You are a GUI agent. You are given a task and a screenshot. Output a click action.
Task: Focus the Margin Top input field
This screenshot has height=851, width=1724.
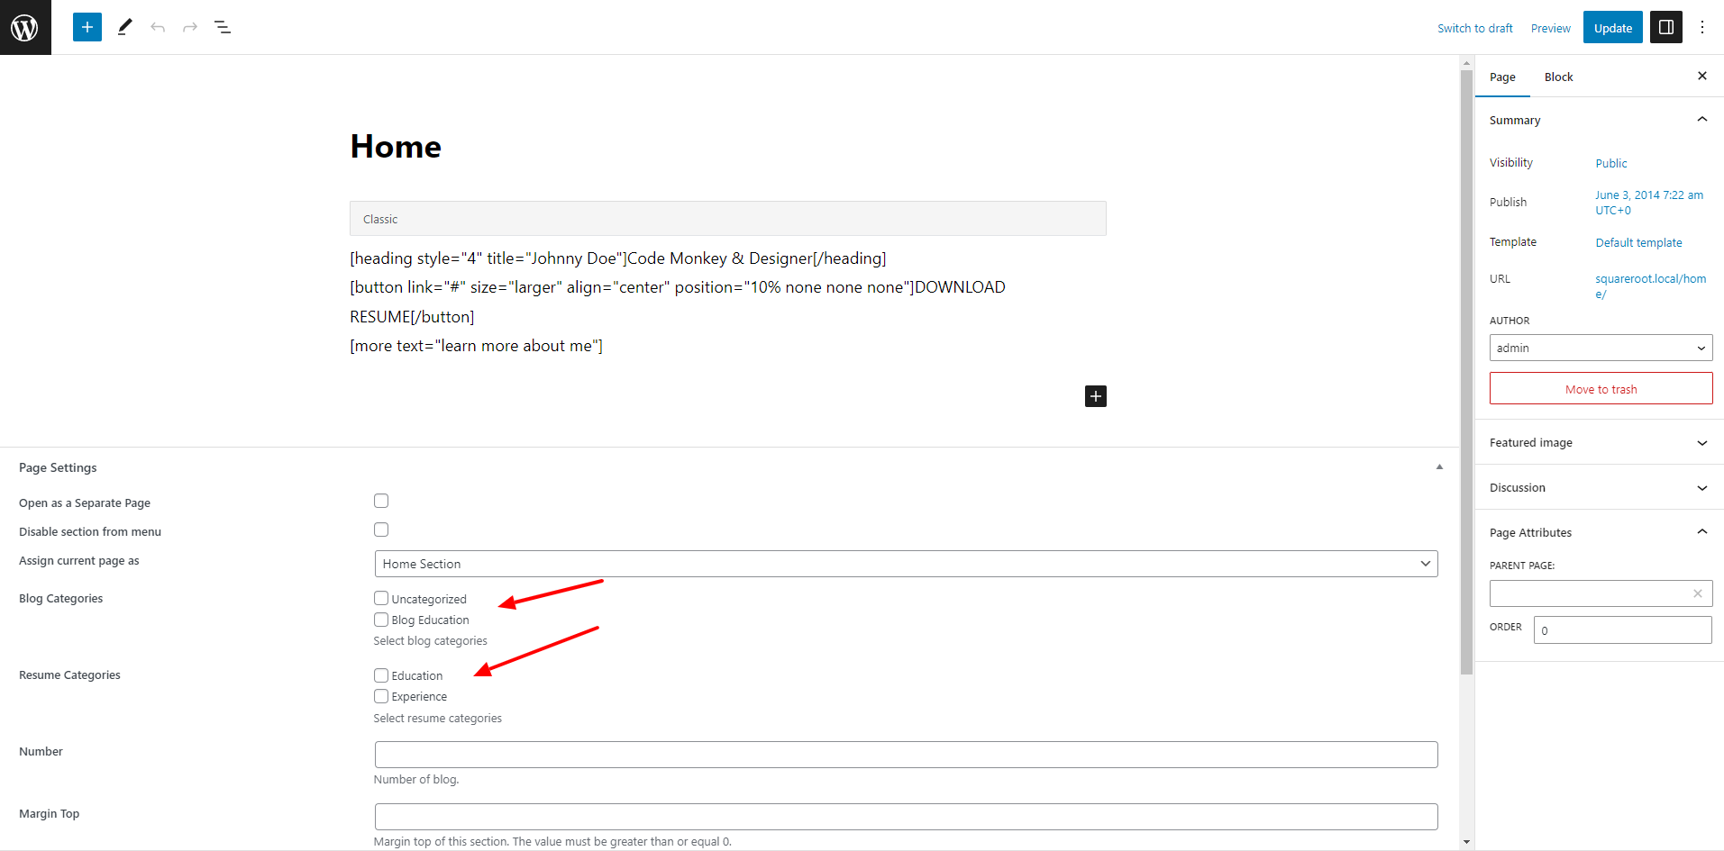point(906,817)
